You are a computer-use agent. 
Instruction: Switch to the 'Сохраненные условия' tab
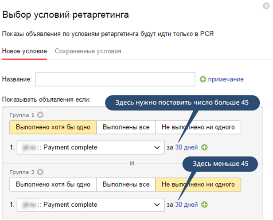pyautogui.click(x=88, y=51)
